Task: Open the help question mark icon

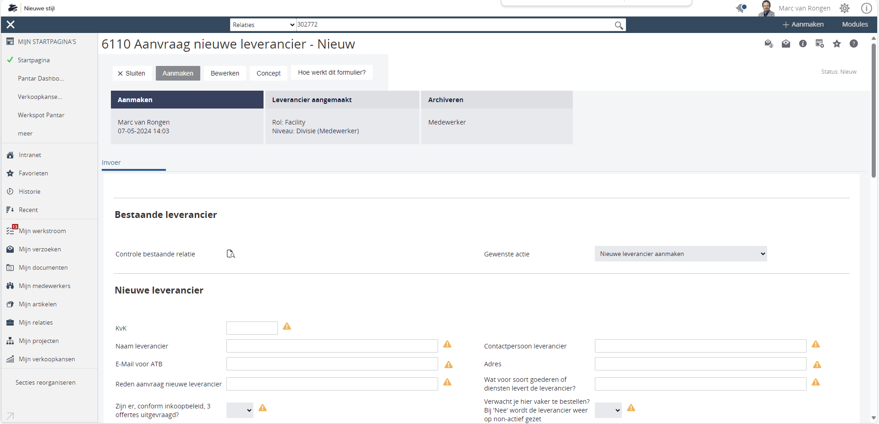Action: tap(853, 44)
